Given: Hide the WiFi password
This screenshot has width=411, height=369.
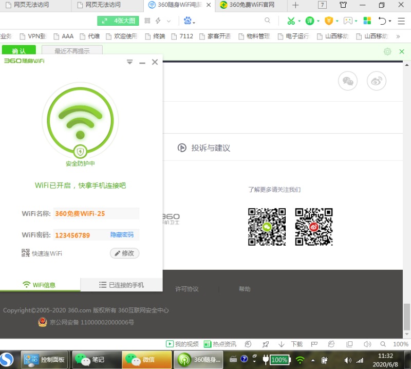Looking at the screenshot, I should pos(122,235).
